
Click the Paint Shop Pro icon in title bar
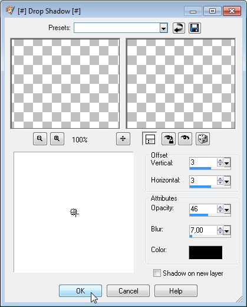tap(10, 11)
